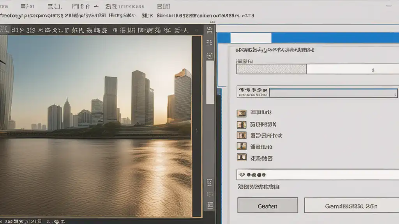Toggle the eye icon in the lower input field
Image resolution: width=399 pixels, height=224 pixels.
click(x=242, y=175)
